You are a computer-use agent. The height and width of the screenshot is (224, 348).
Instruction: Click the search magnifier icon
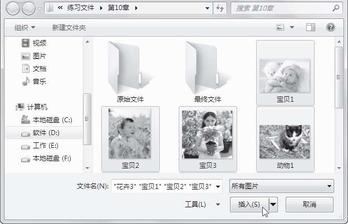(336, 8)
